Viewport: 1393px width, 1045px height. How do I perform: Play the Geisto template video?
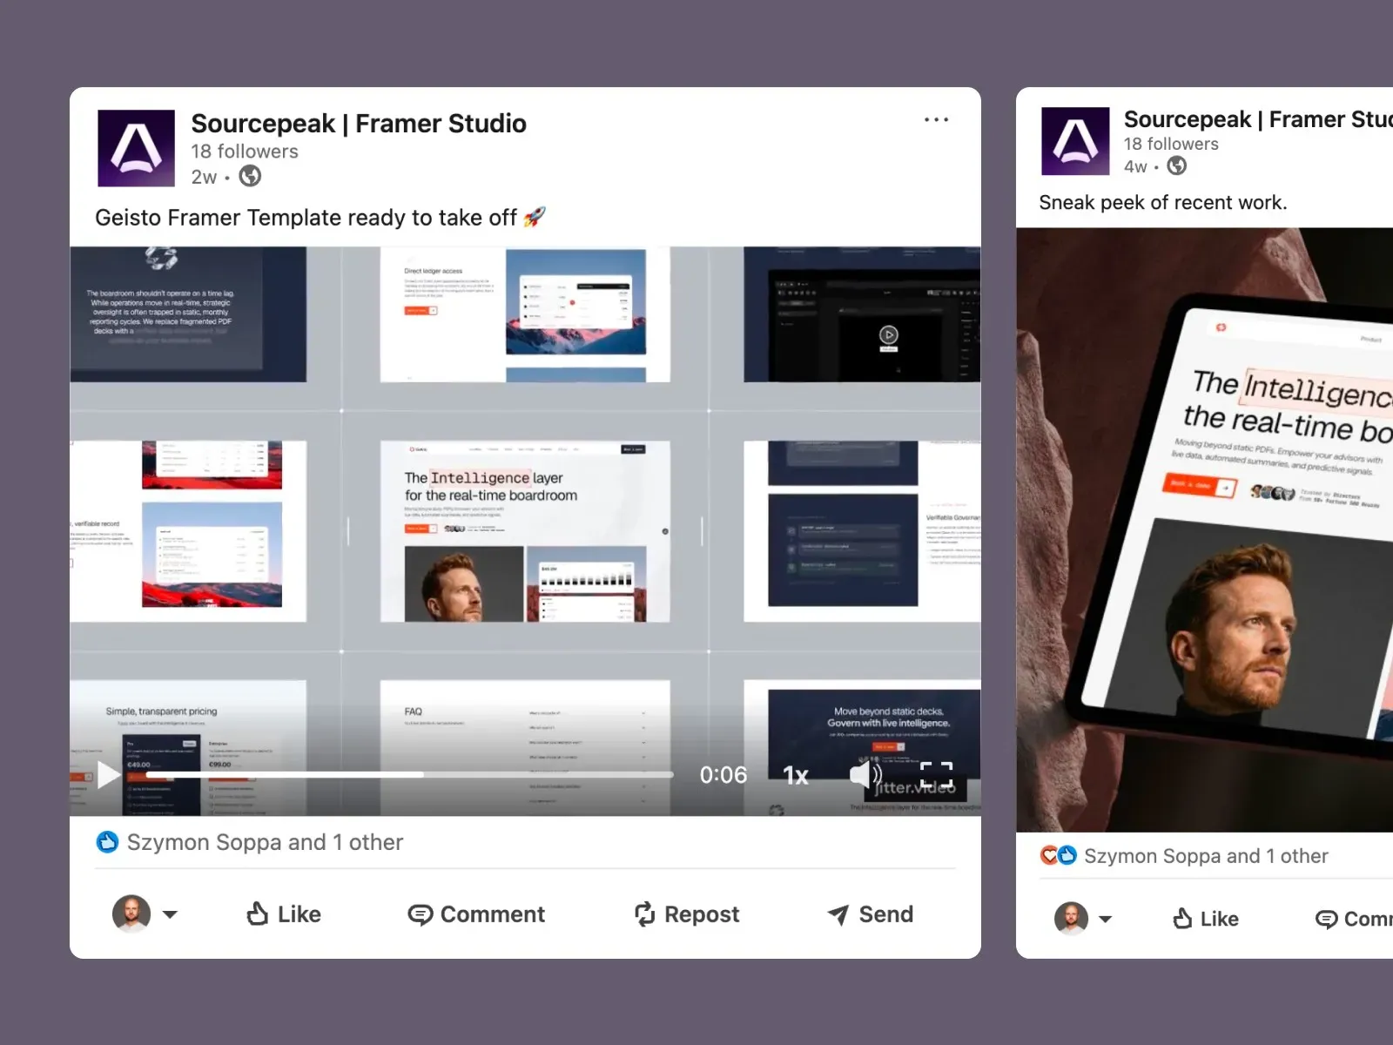109,774
